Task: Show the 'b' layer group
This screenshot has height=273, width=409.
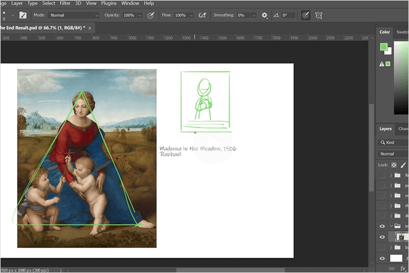Action: point(382,247)
